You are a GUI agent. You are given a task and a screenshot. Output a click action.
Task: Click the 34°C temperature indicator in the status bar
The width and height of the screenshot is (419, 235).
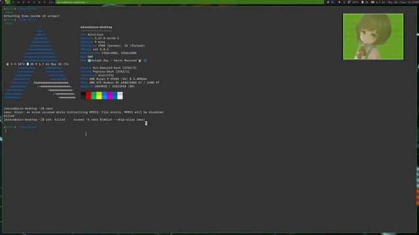[354, 2]
